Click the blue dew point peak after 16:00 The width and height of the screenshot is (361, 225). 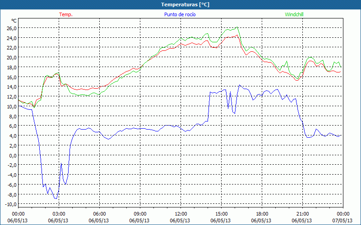pos(240,85)
